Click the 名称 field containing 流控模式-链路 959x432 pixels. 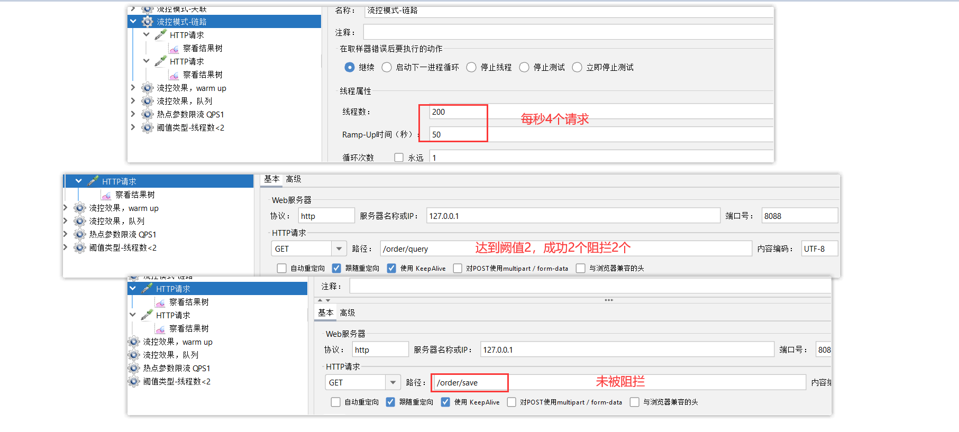tap(569, 11)
